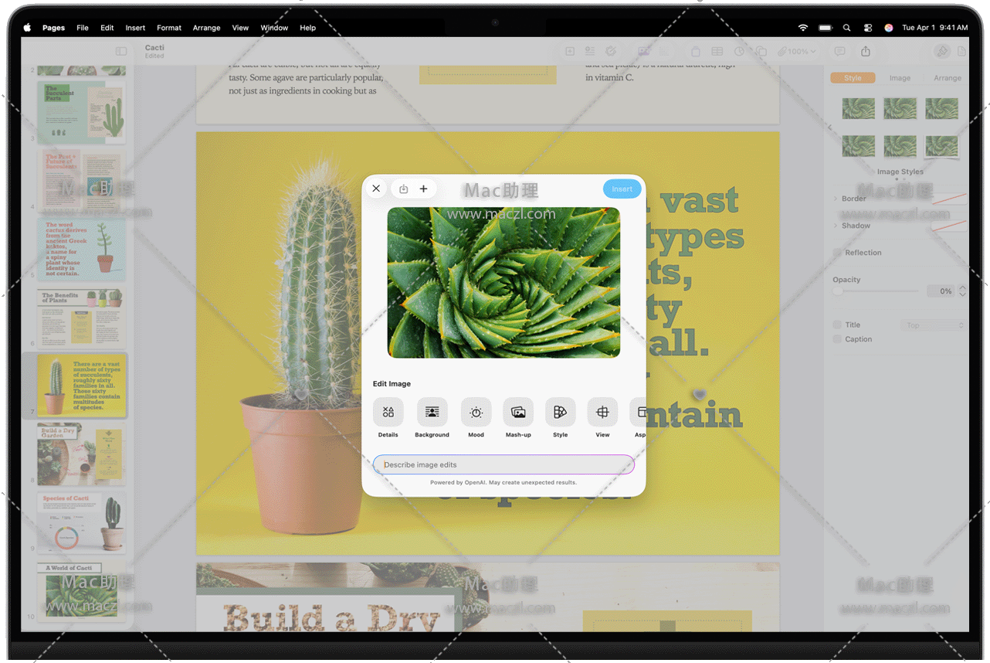The height and width of the screenshot is (663, 990).
Task: Click the Wi-Fi status icon
Action: point(803,28)
